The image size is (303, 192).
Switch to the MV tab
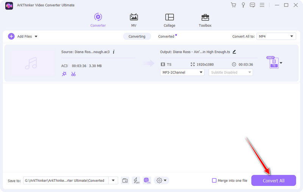(134, 20)
